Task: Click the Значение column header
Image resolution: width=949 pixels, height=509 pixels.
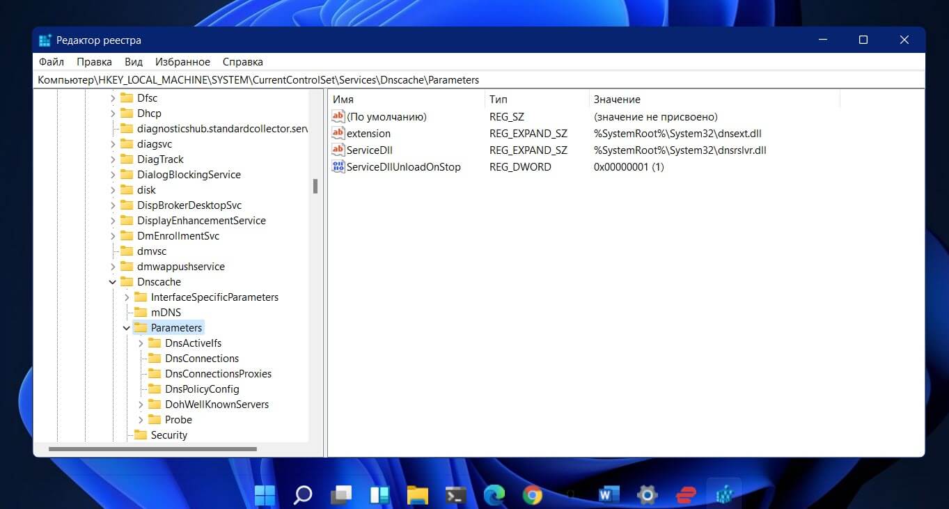Action: (x=714, y=100)
